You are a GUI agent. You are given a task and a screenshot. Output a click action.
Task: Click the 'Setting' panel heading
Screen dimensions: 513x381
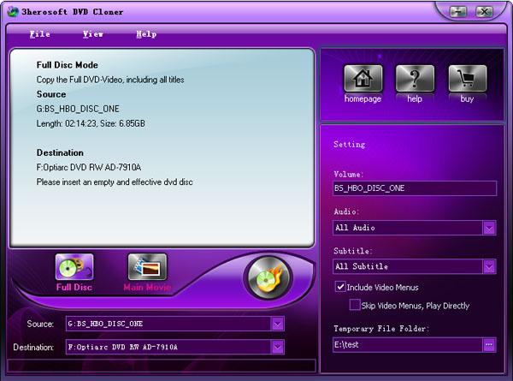click(350, 145)
